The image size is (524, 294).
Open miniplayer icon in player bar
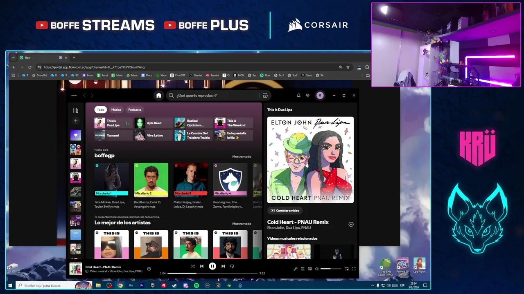pos(346,269)
